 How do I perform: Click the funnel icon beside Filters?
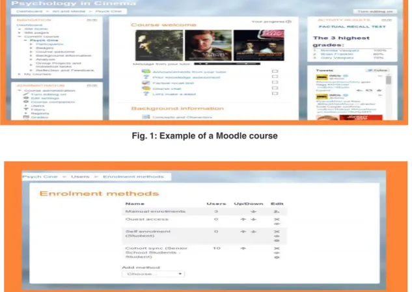click(26, 109)
